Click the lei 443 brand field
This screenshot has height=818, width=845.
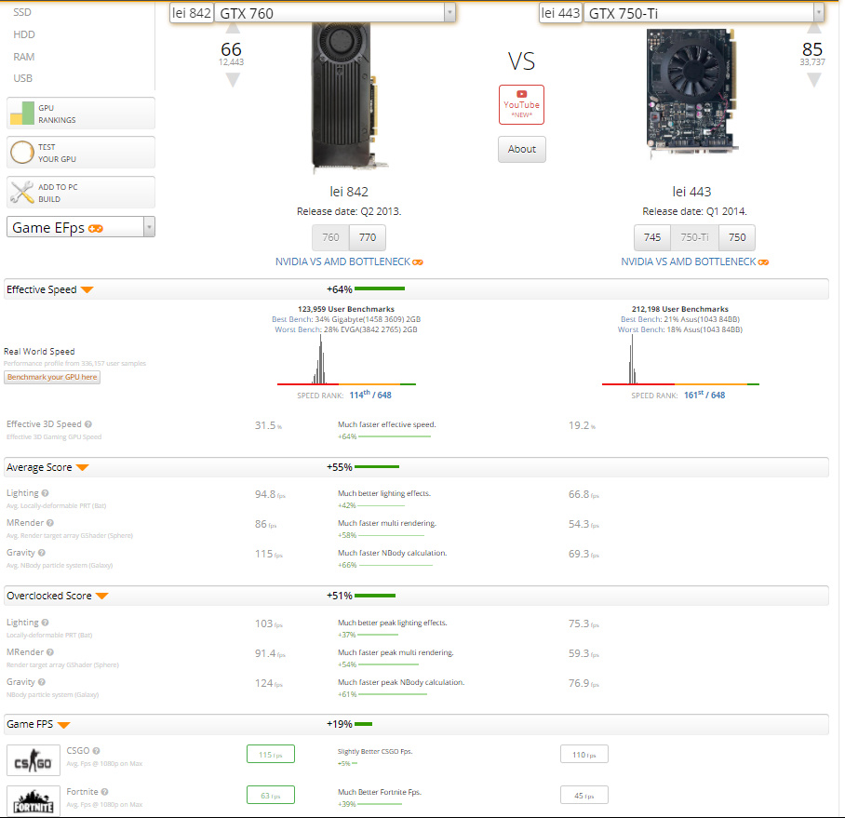point(560,12)
